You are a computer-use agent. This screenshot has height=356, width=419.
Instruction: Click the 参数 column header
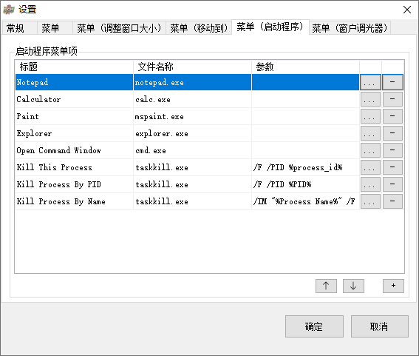(x=305, y=67)
